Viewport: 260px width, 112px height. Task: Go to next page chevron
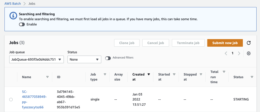(239, 53)
